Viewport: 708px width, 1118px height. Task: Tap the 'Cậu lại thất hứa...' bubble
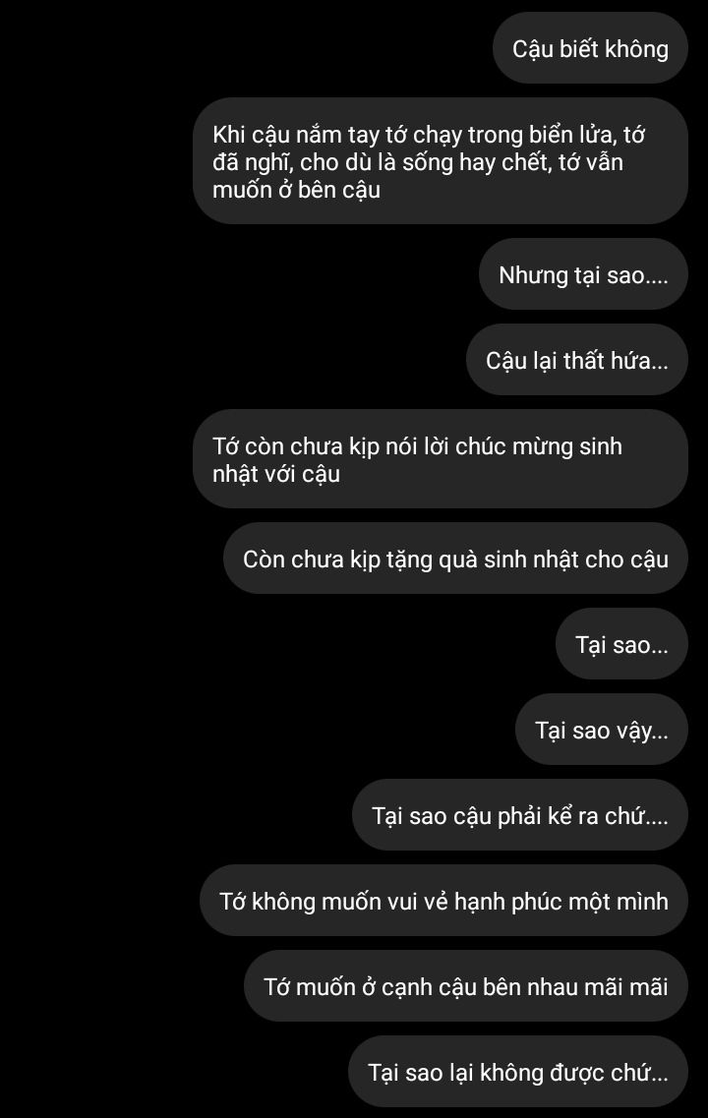[x=577, y=360]
